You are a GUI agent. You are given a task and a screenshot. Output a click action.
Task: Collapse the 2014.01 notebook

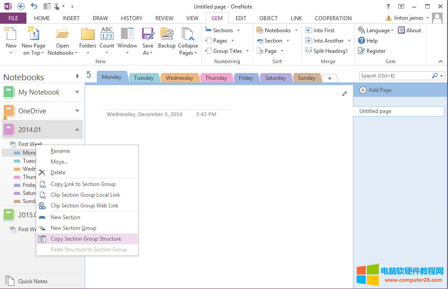tap(77, 130)
